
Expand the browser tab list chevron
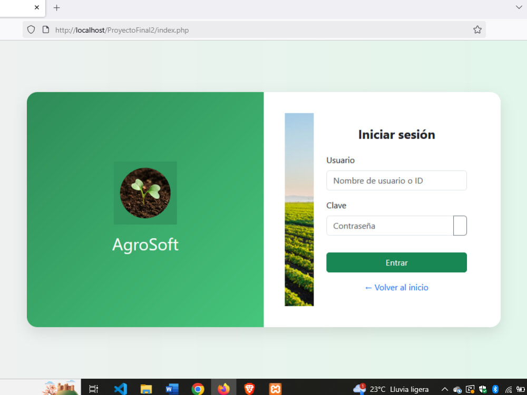(519, 7)
